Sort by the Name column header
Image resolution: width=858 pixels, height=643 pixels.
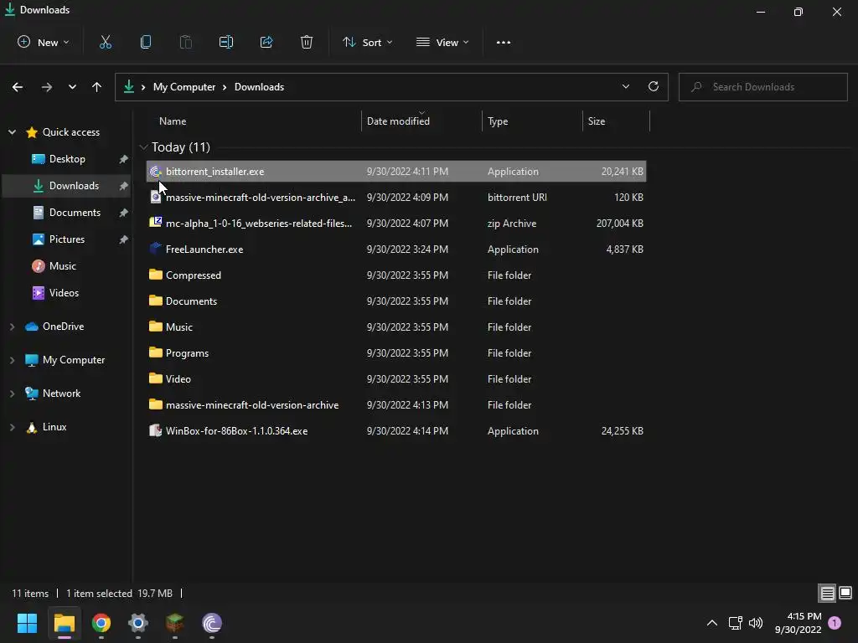173,121
